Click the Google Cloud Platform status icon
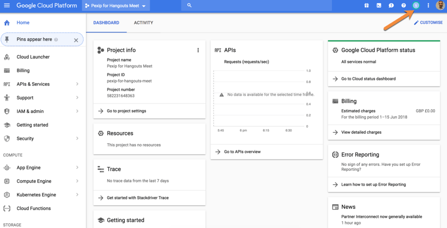447x228 pixels. click(x=336, y=50)
